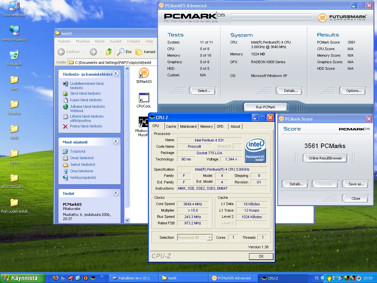The width and height of the screenshot is (377, 283).
Task: Go up one folder level in Explorer
Action: point(109,51)
